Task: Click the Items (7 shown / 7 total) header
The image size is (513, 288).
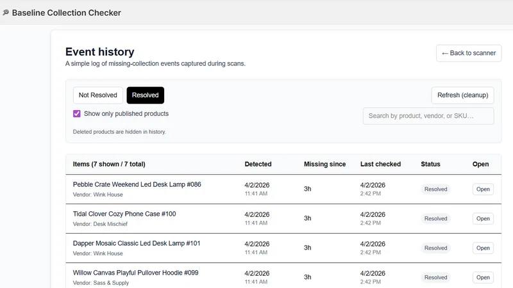Action: [109, 164]
